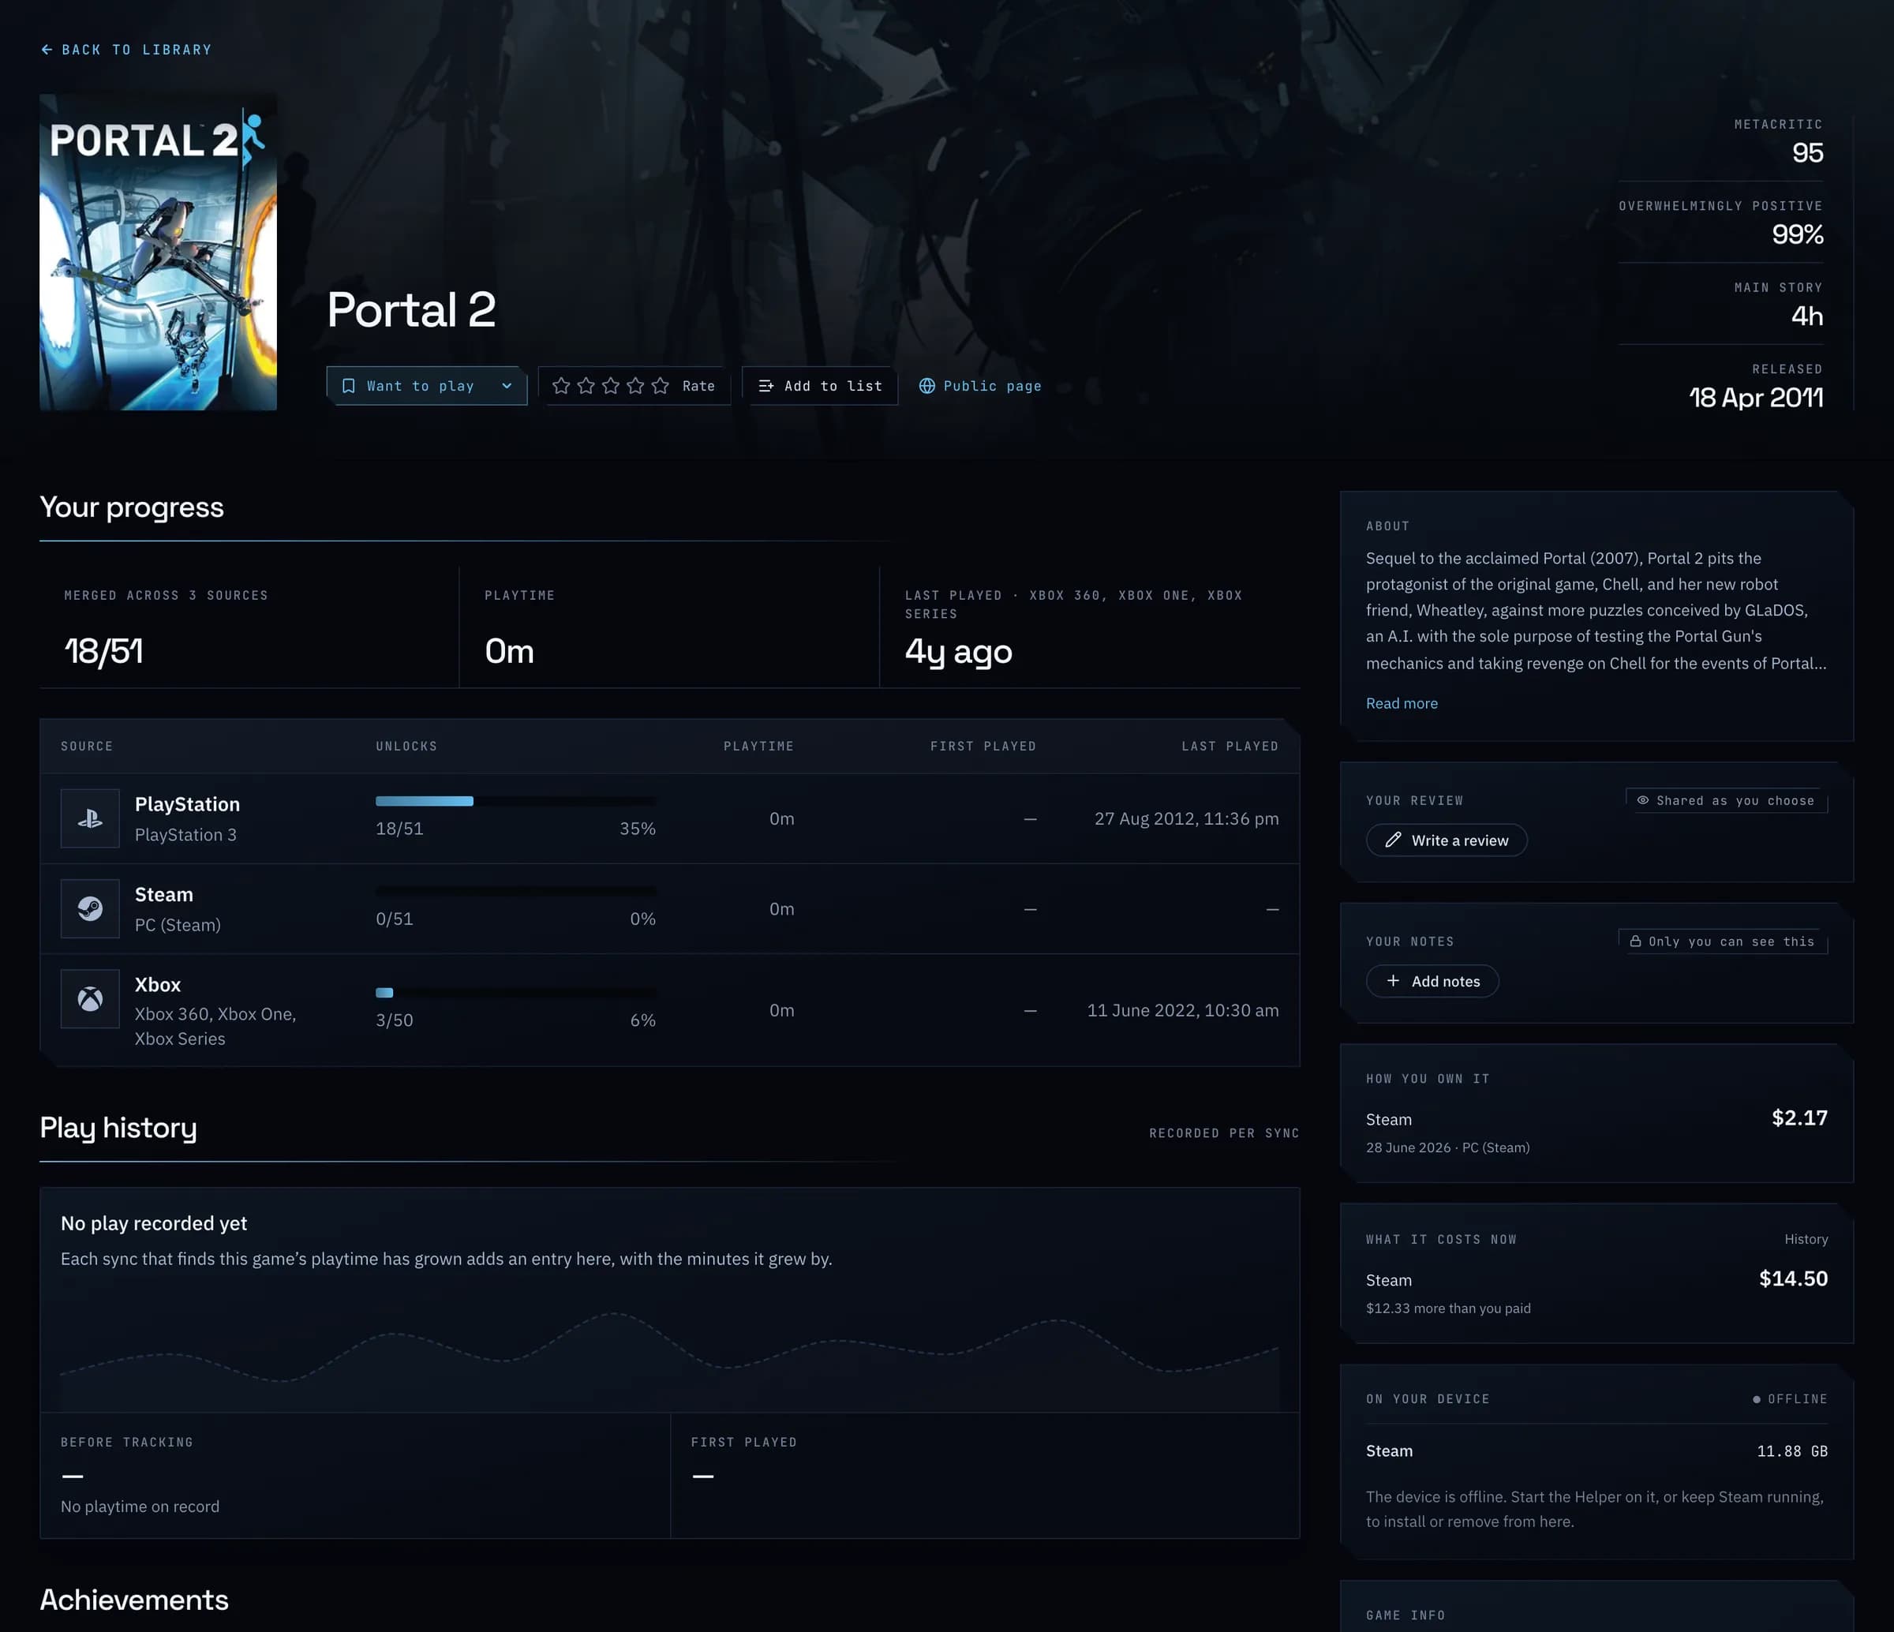
Task: Rate the game one star
Action: point(561,386)
